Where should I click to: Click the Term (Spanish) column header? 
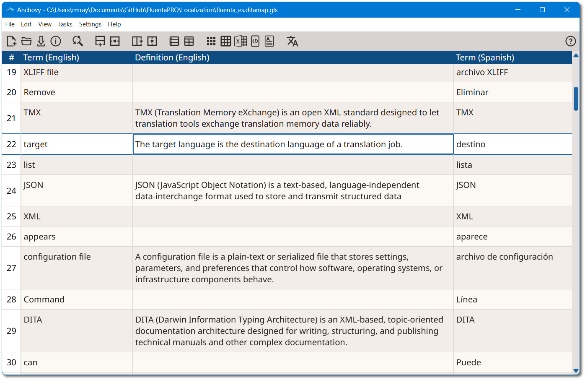(x=513, y=57)
